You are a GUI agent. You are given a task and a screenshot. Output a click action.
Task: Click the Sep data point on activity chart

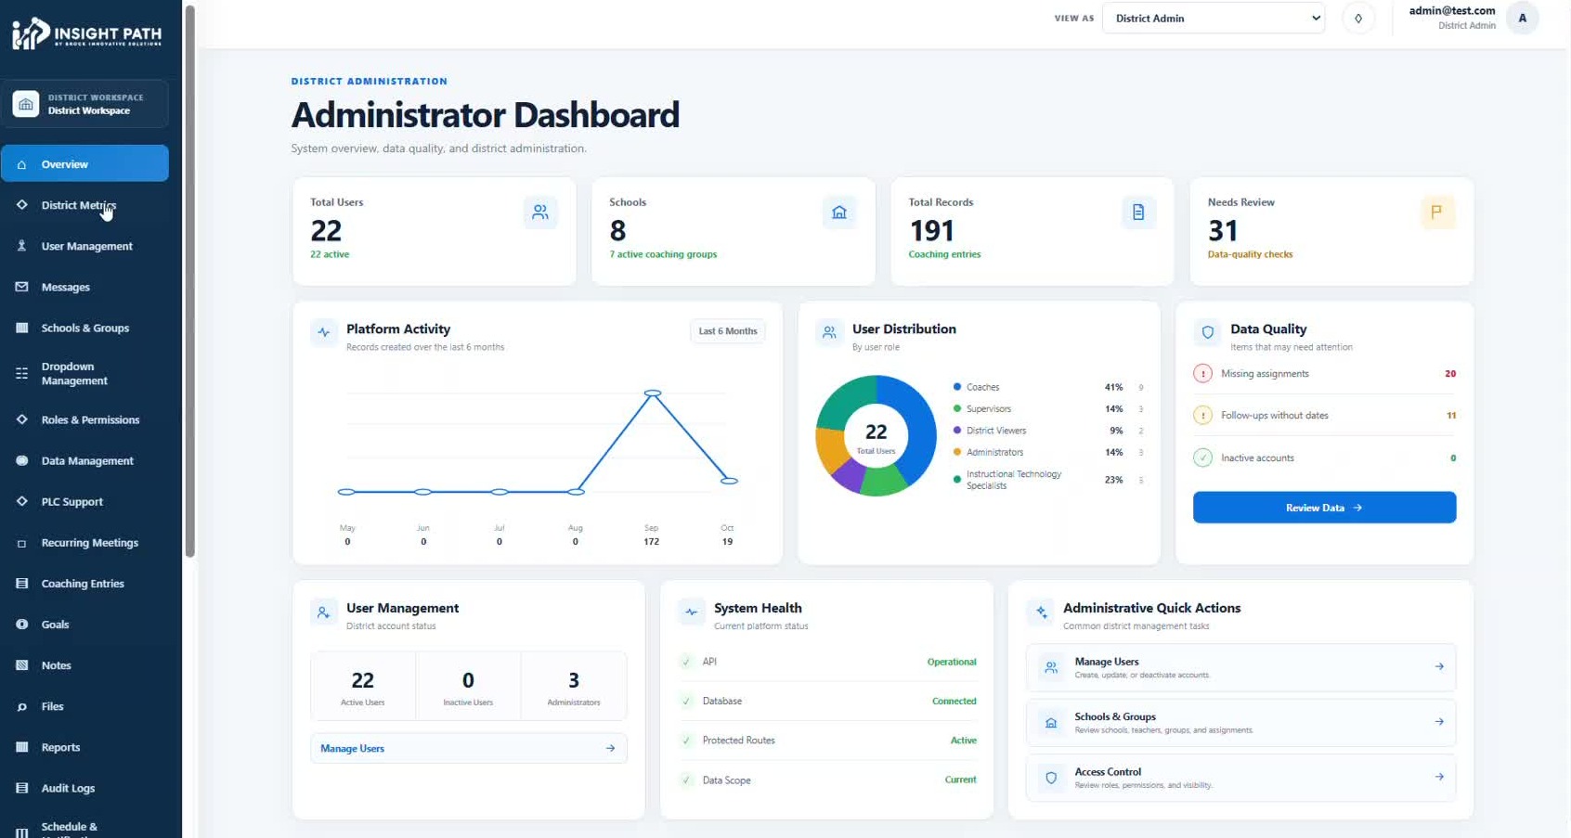(653, 393)
